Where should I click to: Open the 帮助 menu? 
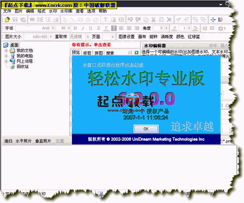click(103, 11)
